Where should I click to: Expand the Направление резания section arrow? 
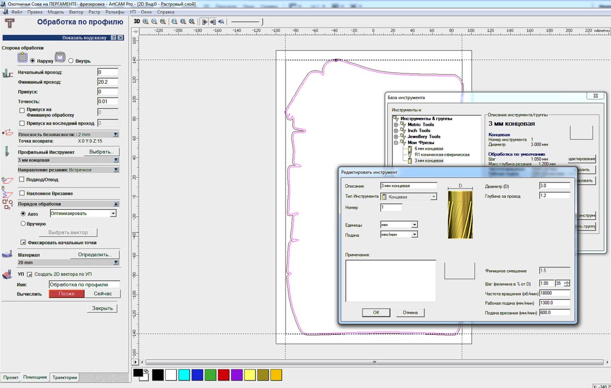pyautogui.click(x=116, y=170)
